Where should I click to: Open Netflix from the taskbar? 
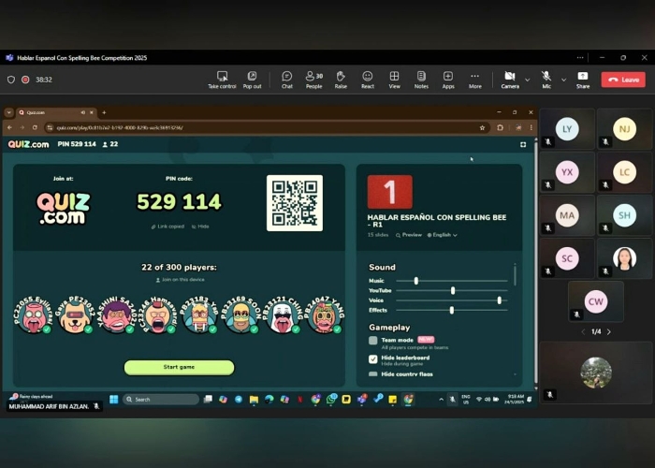(300, 400)
